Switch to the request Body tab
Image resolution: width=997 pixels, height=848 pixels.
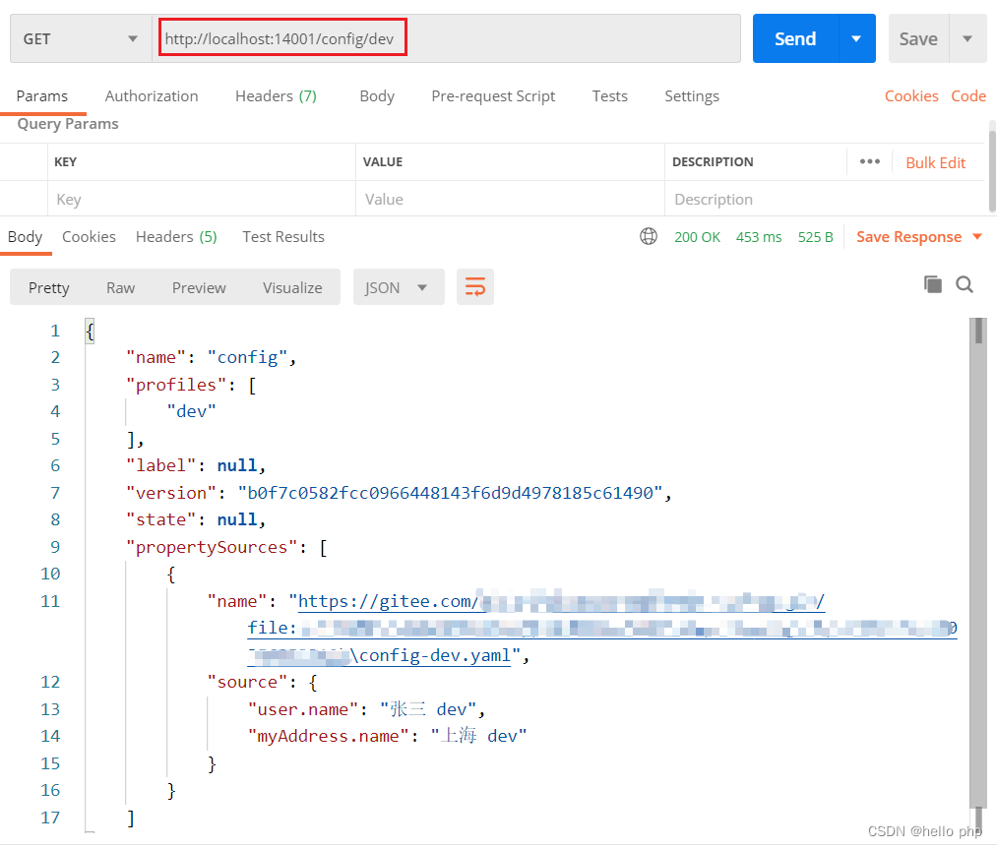pos(377,96)
